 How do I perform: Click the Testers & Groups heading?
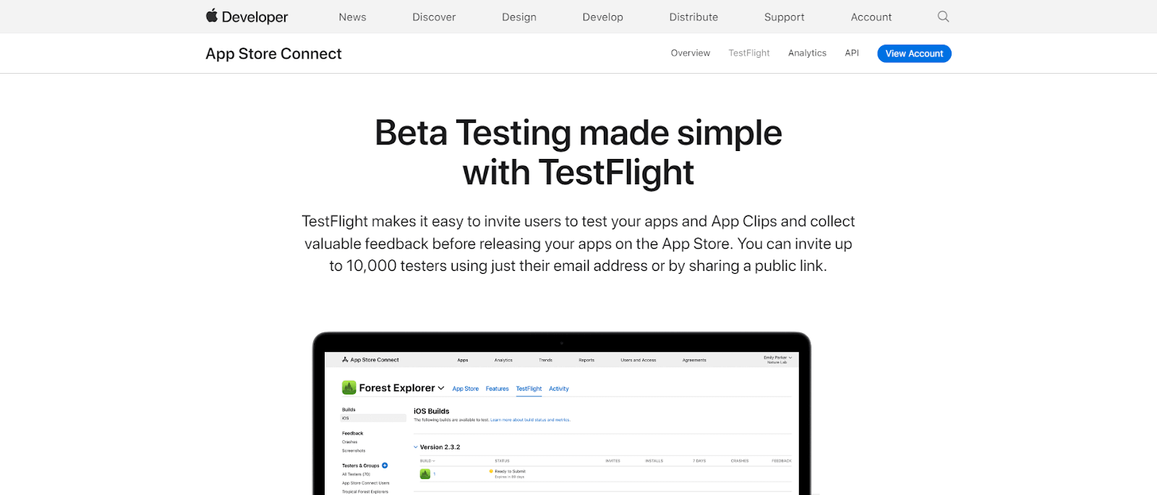tap(361, 466)
